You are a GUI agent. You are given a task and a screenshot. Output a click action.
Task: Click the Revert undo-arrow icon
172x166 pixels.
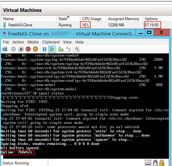click(68, 49)
